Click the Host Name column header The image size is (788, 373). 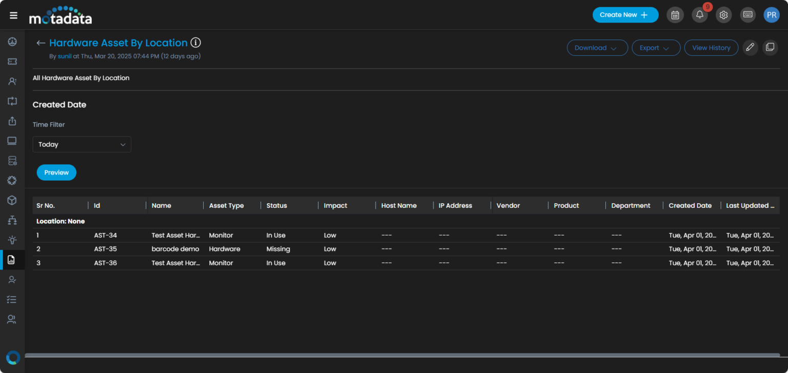399,205
